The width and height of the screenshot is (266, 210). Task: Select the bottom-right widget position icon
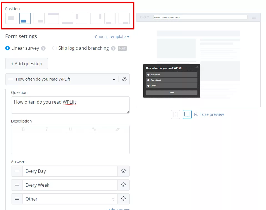click(x=39, y=18)
